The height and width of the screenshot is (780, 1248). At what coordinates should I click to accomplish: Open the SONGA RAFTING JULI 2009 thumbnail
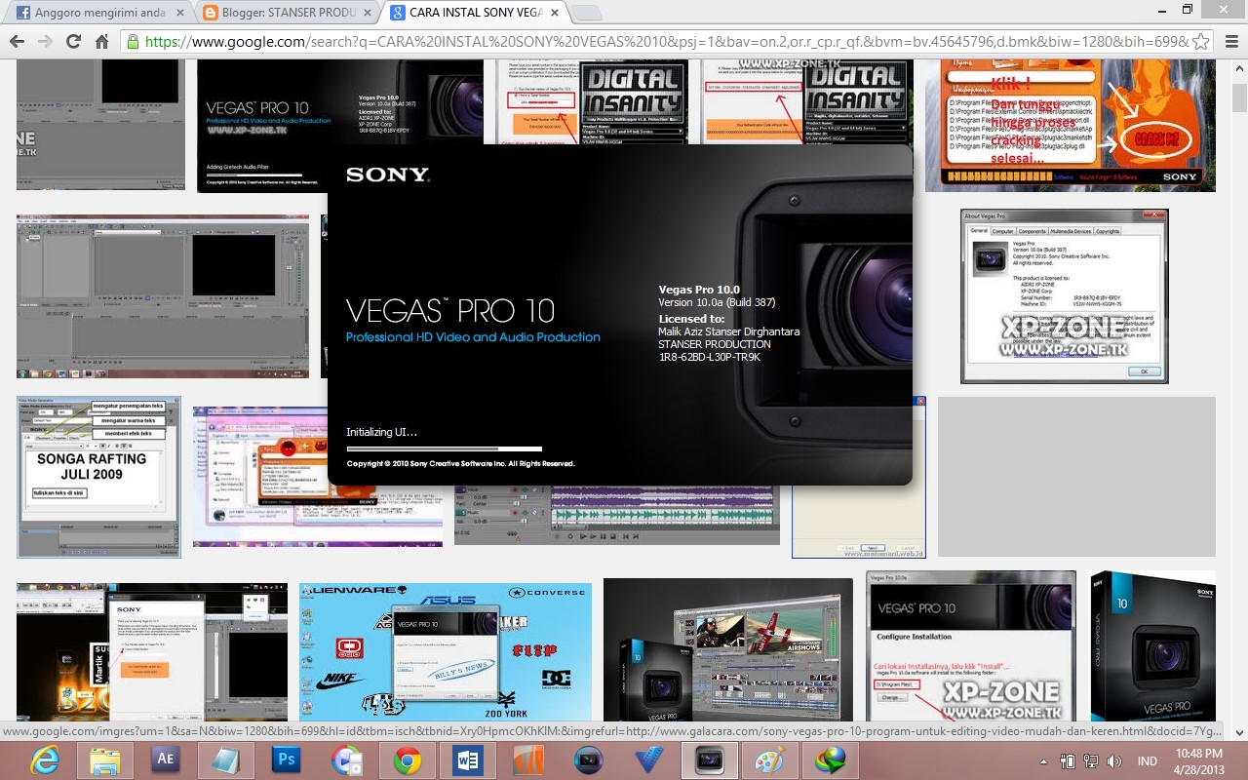(98, 477)
